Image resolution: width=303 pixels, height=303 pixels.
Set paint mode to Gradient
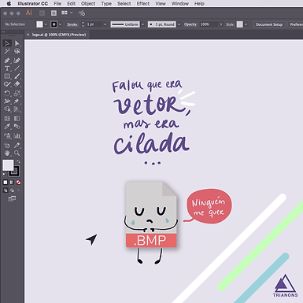(12, 182)
